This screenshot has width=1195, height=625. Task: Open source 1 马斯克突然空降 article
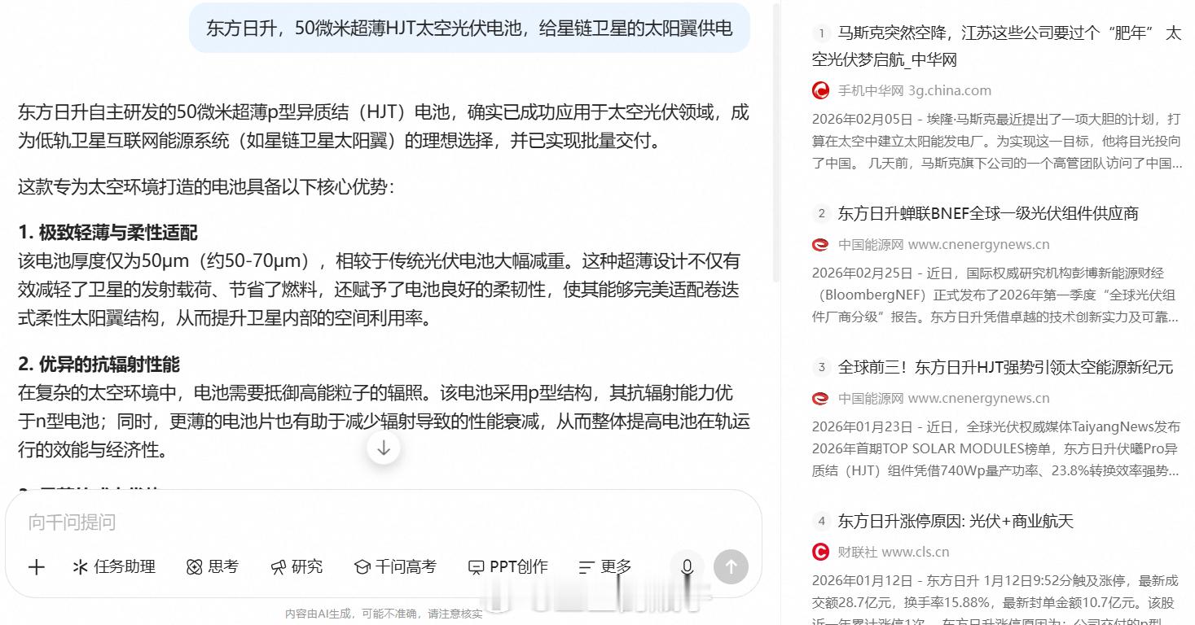pos(995,46)
